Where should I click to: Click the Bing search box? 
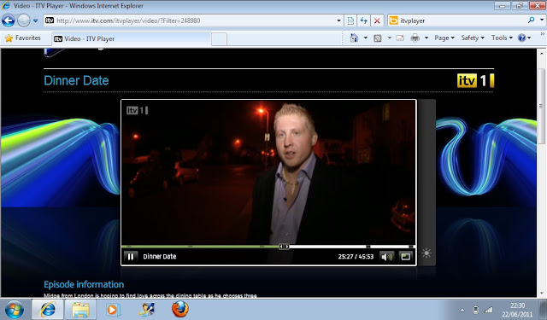[457, 20]
